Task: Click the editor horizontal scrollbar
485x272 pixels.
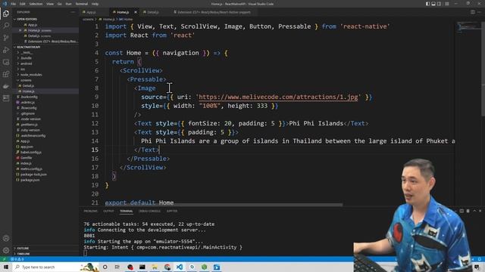Action: tap(224, 205)
